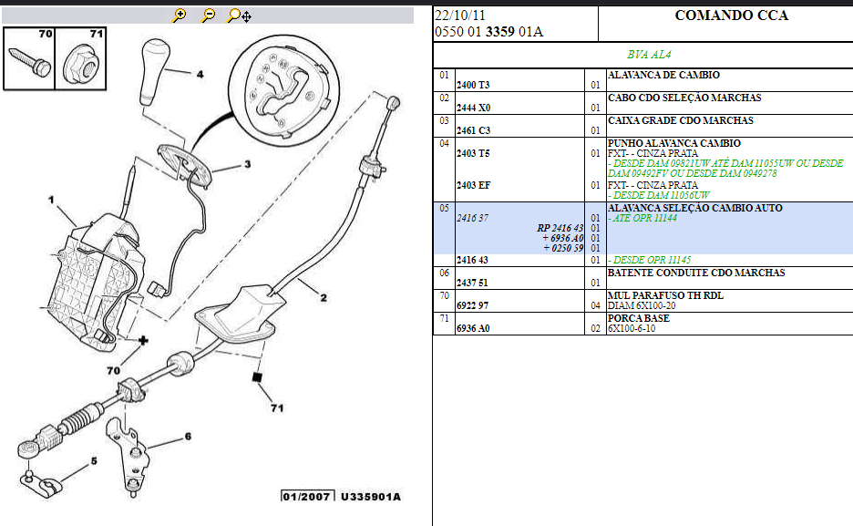Image resolution: width=853 pixels, height=526 pixels.
Task: Click the nut 71 thumbnail in the inset box
Action: click(81, 63)
